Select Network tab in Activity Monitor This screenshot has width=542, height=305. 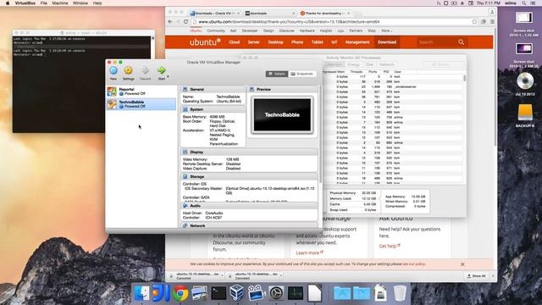[386, 64]
